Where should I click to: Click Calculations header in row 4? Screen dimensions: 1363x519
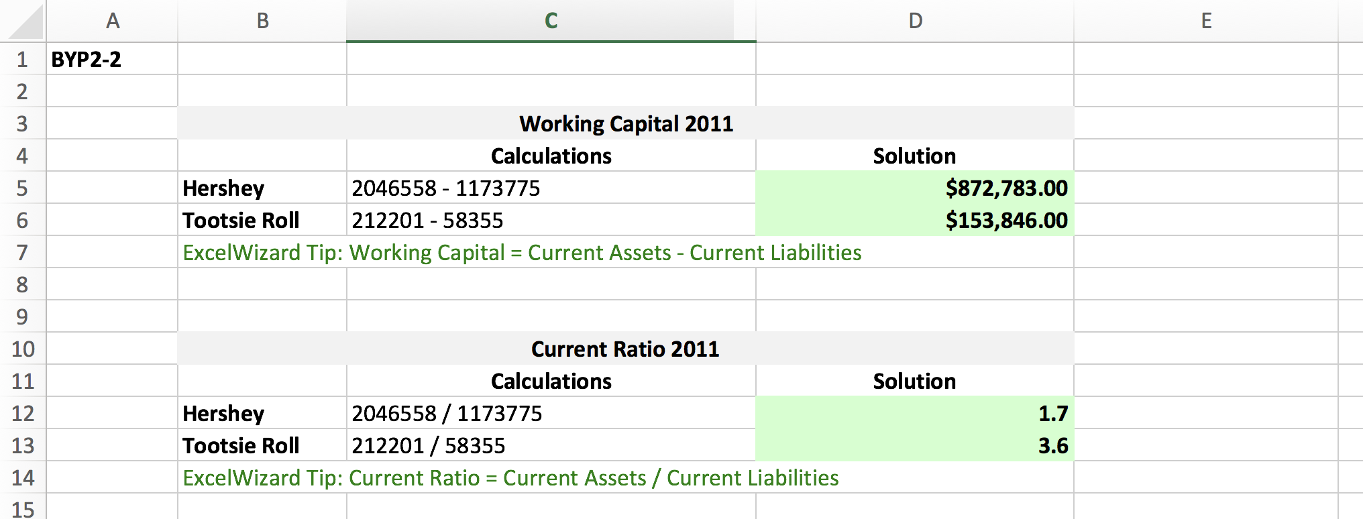point(551,156)
